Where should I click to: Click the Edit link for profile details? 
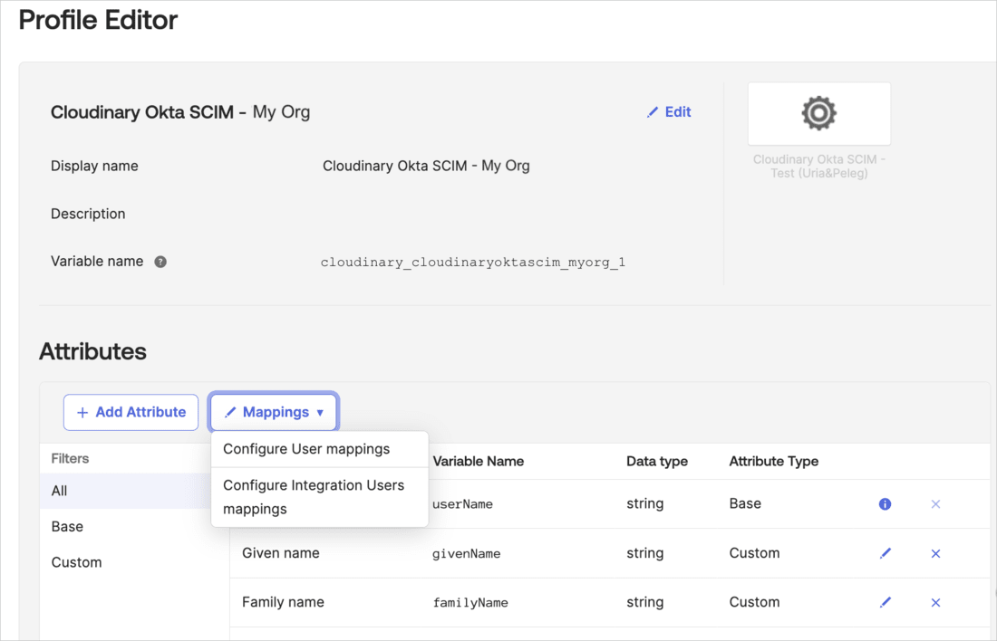669,111
